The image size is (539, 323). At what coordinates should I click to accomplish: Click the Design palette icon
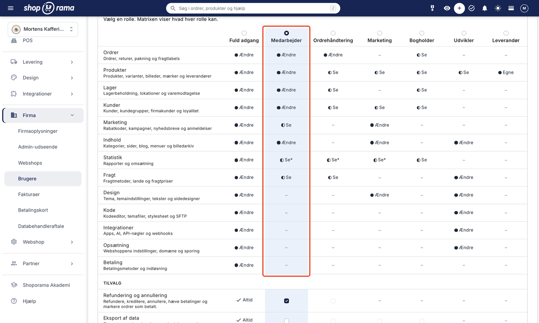point(14,78)
